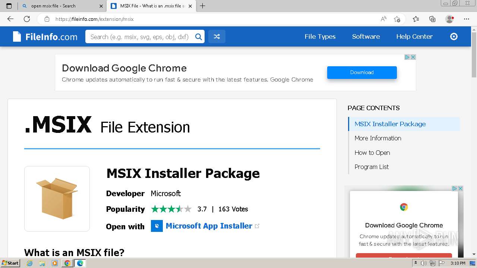Jump to MSIX Installer Package section
This screenshot has width=477, height=268.
click(x=404, y=124)
